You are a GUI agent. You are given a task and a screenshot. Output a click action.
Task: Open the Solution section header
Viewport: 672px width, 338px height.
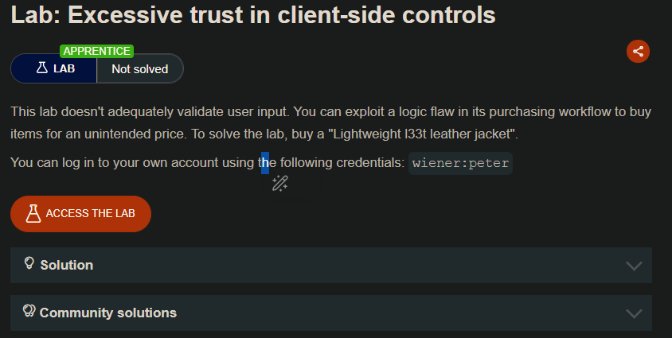coord(67,265)
